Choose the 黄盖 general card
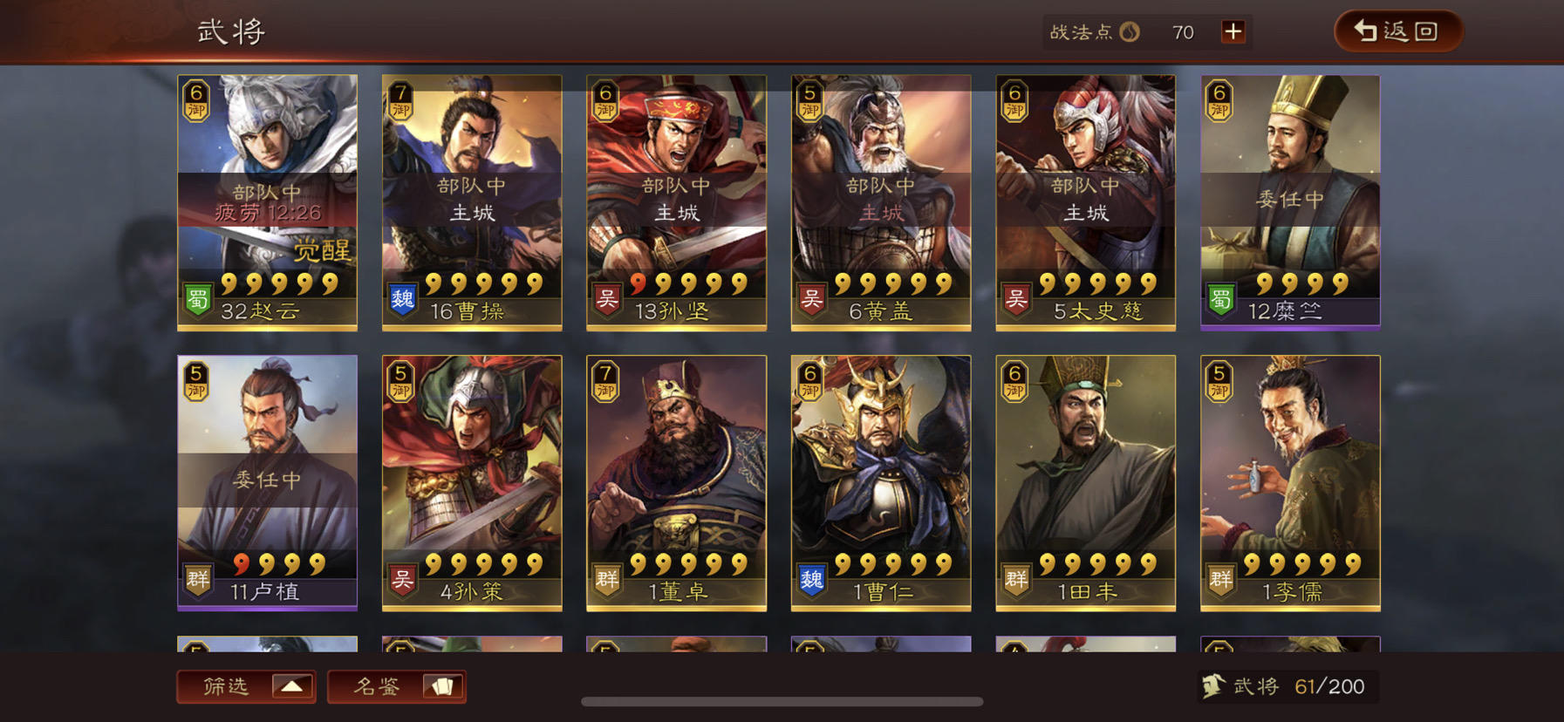 (x=881, y=202)
